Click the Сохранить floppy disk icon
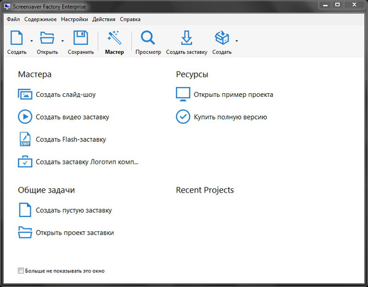This screenshot has height=287, width=368. (x=81, y=39)
